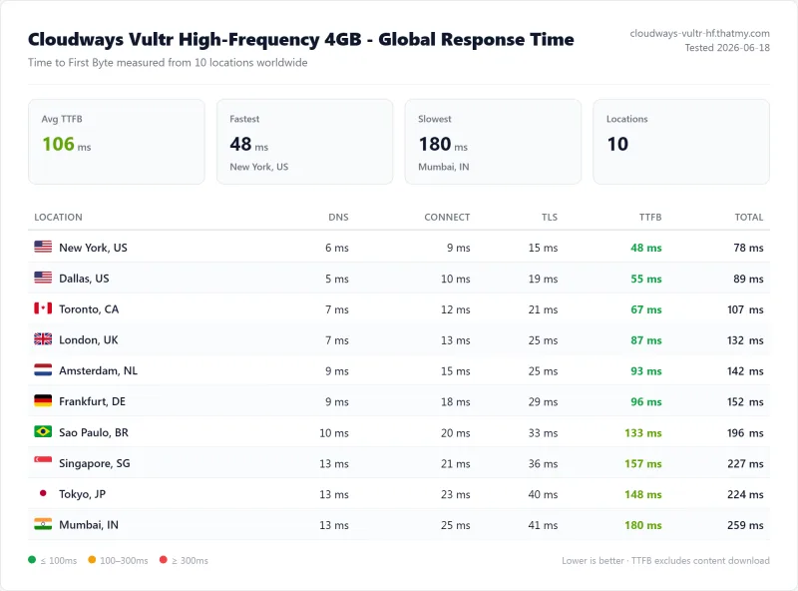Click the Japanese flag beside Tokyo
The image size is (798, 591).
pyautogui.click(x=43, y=493)
